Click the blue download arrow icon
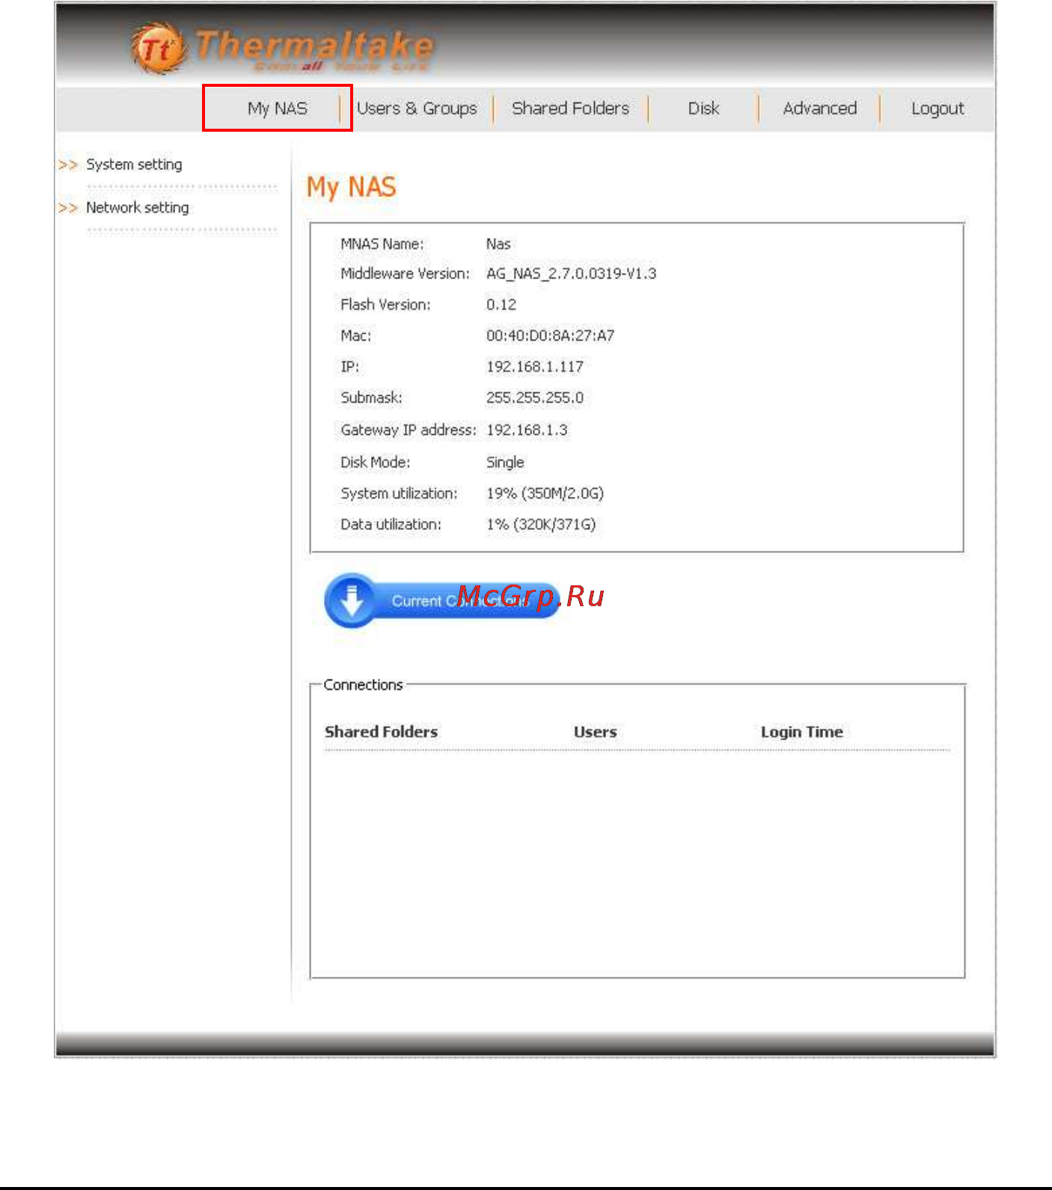This screenshot has width=1052, height=1190. click(x=351, y=599)
